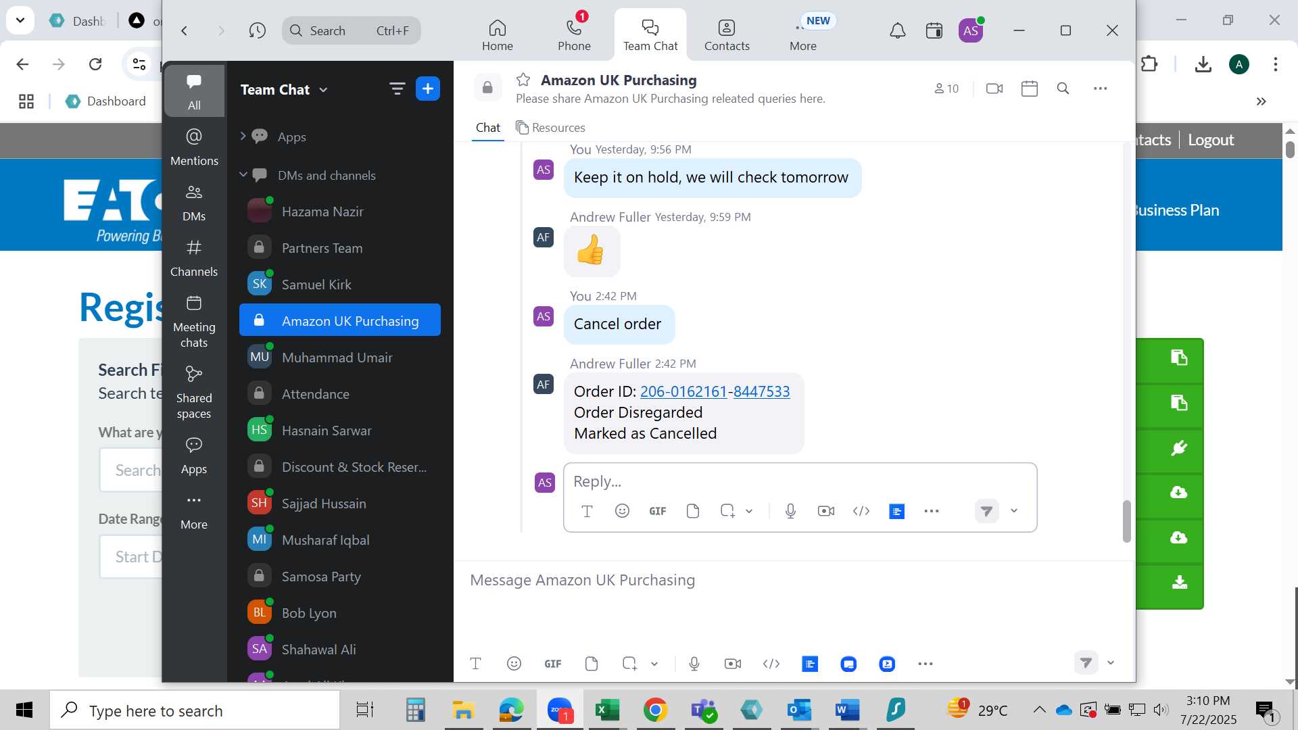Select All in the left sidebar
This screenshot has height=730, width=1298.
click(x=194, y=91)
